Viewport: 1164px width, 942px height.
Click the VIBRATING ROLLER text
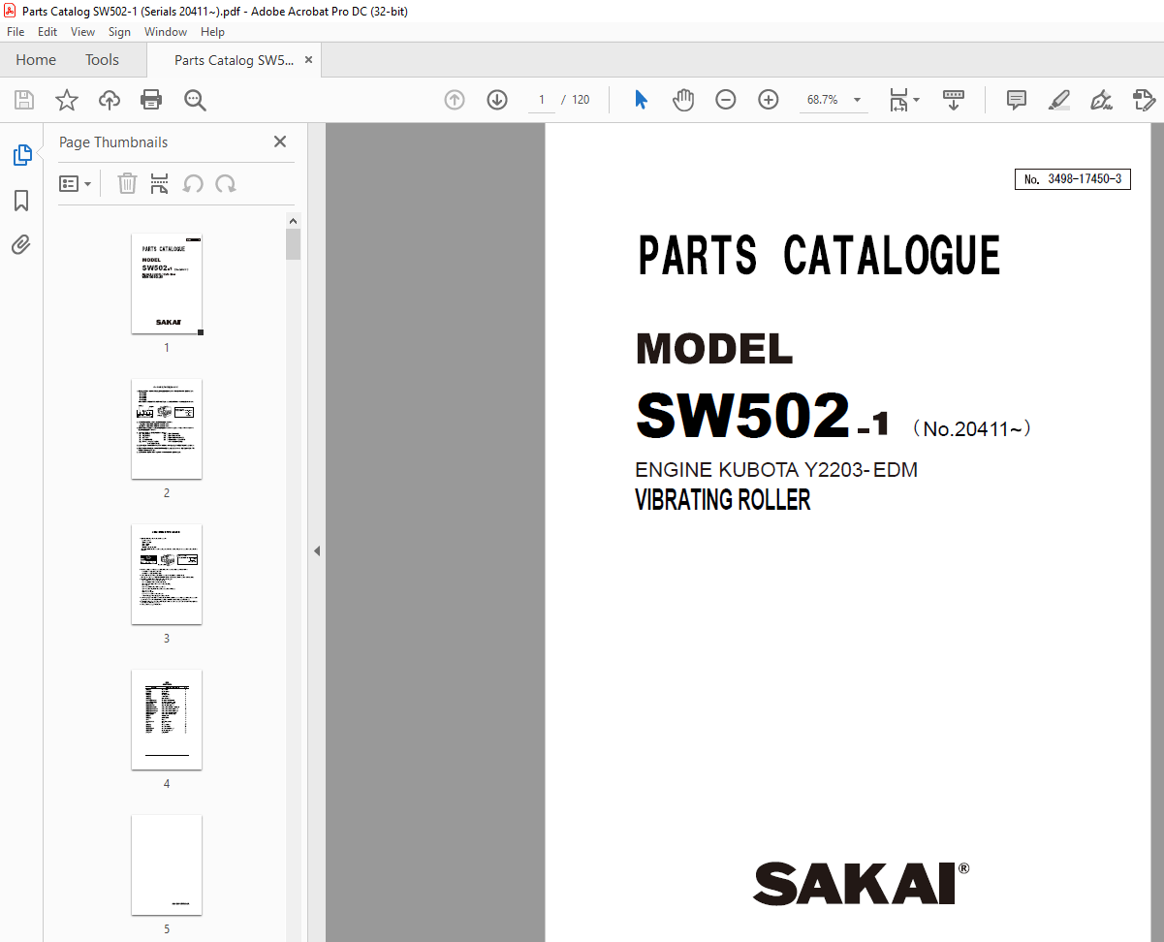coord(723,500)
